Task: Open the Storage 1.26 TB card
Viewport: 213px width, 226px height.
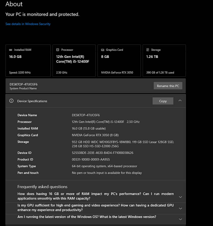Action: [x=164, y=61]
